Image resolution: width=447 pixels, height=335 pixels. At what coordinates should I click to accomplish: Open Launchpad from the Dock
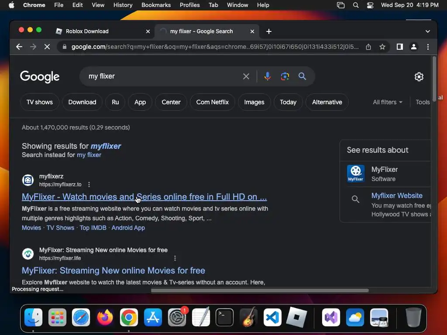(x=57, y=318)
